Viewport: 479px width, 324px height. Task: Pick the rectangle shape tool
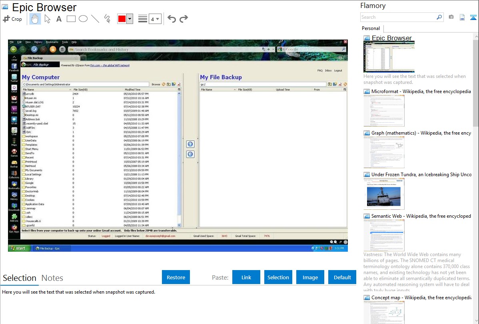(71, 19)
